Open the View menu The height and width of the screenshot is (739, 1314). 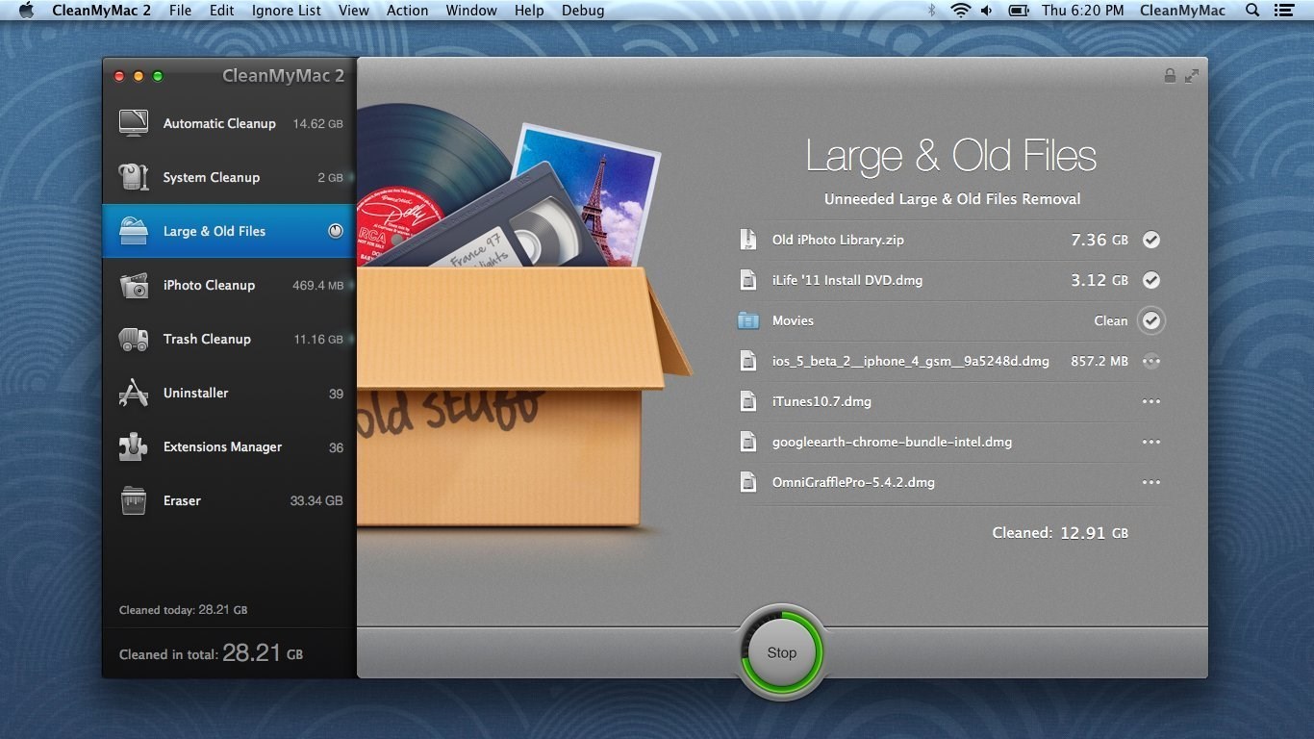point(354,11)
